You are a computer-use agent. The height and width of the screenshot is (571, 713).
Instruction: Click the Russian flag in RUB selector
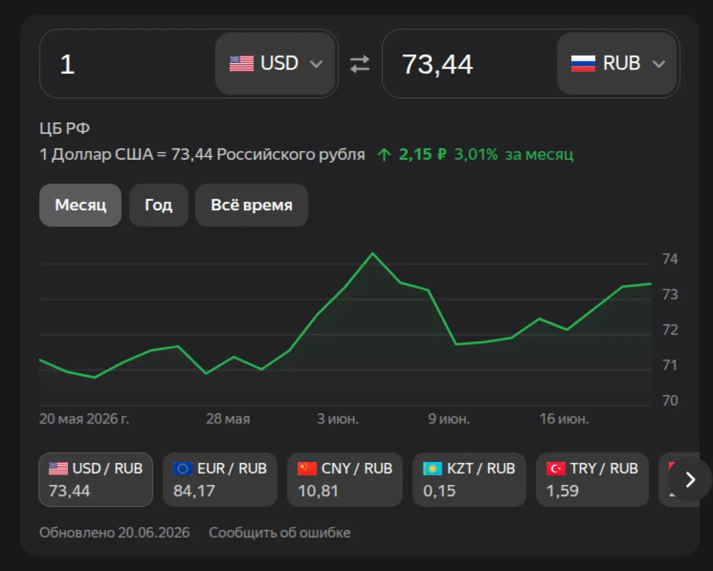583,63
